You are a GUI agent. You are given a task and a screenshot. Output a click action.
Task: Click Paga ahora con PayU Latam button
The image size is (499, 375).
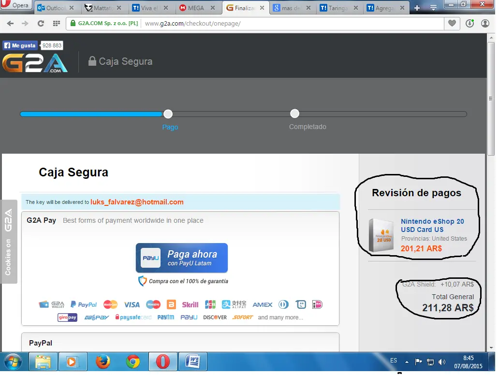(x=182, y=258)
